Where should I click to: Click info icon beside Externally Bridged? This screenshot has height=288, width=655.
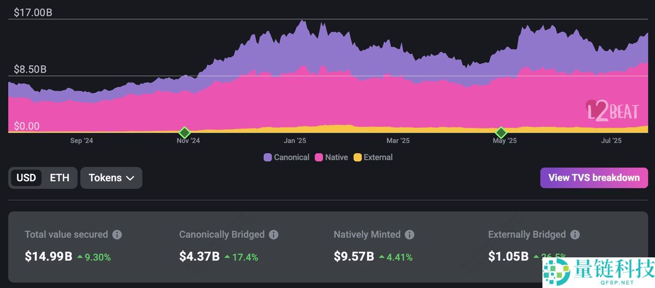tap(575, 235)
